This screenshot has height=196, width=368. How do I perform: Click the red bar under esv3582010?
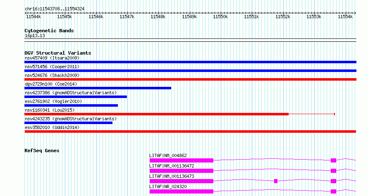190,131
